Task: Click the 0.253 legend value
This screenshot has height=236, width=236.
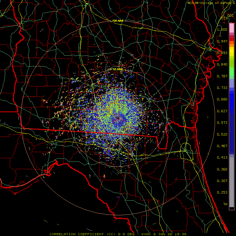Action: click(x=222, y=192)
